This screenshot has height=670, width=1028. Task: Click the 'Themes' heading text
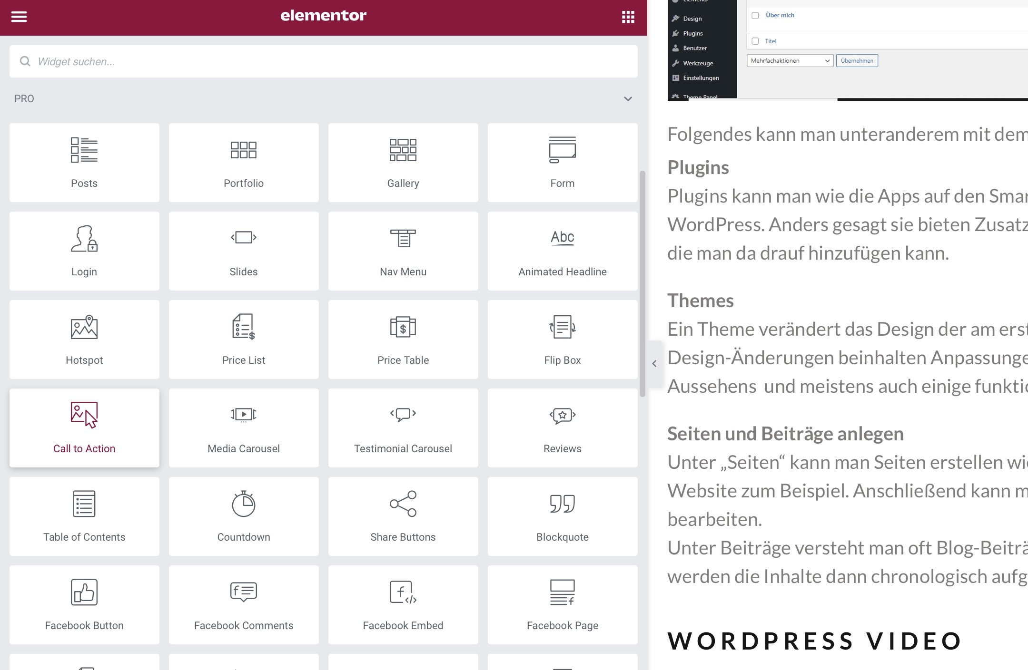(x=701, y=301)
